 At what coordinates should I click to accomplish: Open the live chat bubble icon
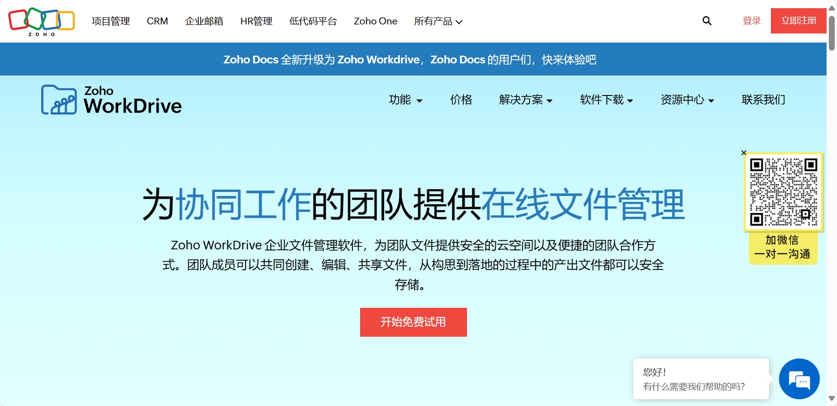(799, 379)
